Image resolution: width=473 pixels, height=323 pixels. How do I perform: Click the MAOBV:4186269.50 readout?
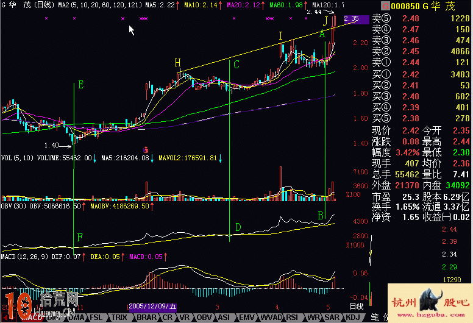tap(120, 206)
